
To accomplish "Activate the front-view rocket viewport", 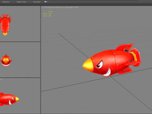I will pos(20,60).
